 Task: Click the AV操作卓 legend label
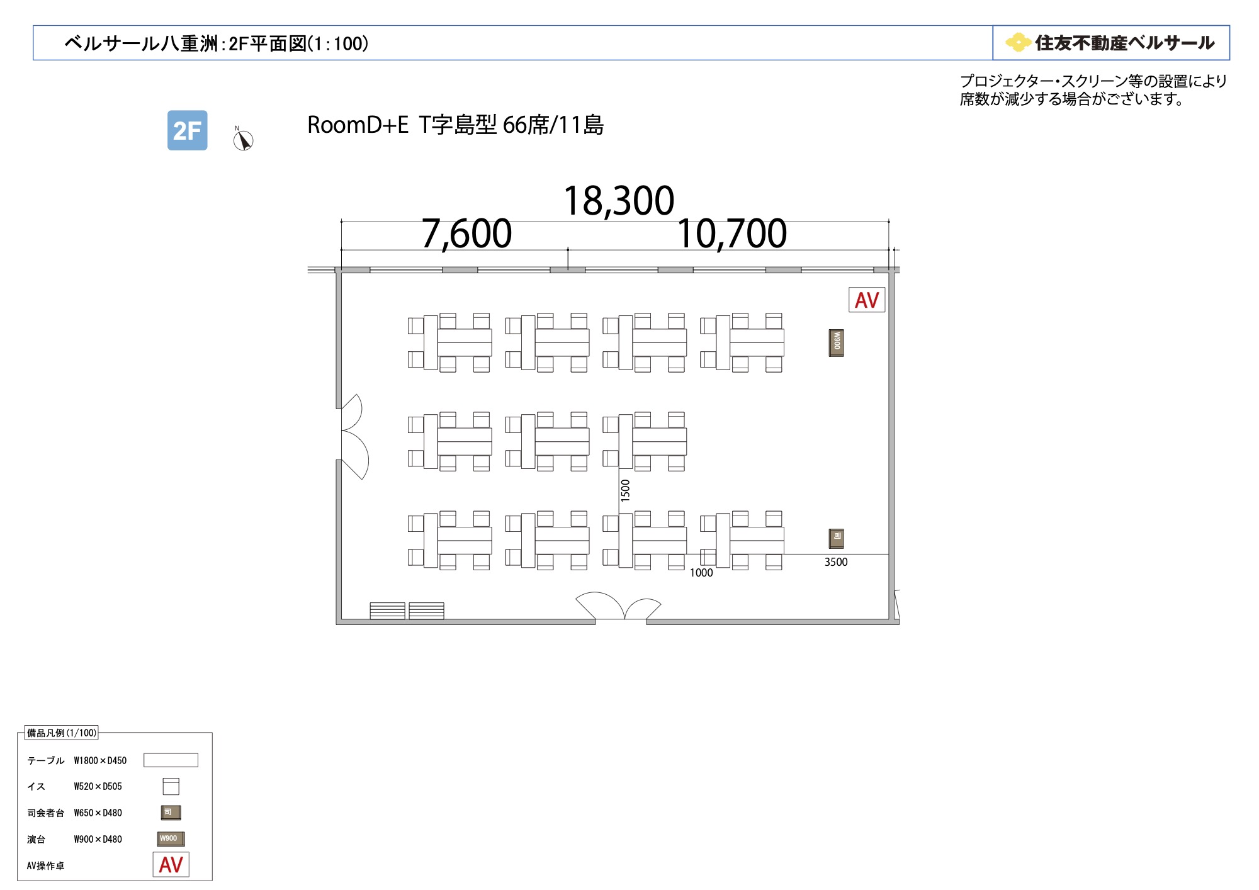tap(45, 865)
